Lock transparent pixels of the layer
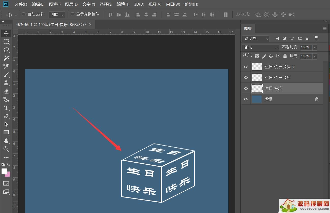330x213 pixels. coord(257,56)
